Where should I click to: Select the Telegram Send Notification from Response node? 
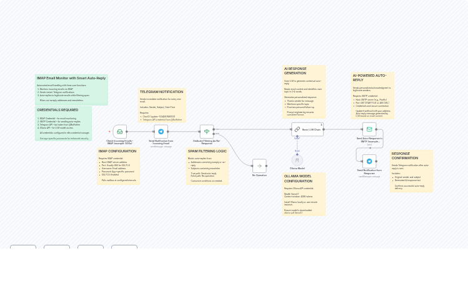click(x=369, y=161)
